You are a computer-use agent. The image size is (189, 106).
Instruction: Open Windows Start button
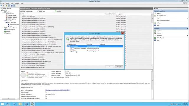(x=2, y=104)
